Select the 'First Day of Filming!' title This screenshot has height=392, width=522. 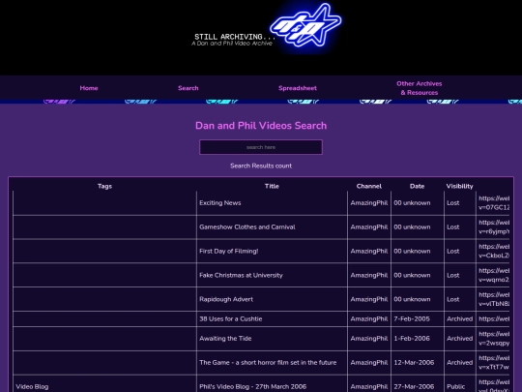229,251
